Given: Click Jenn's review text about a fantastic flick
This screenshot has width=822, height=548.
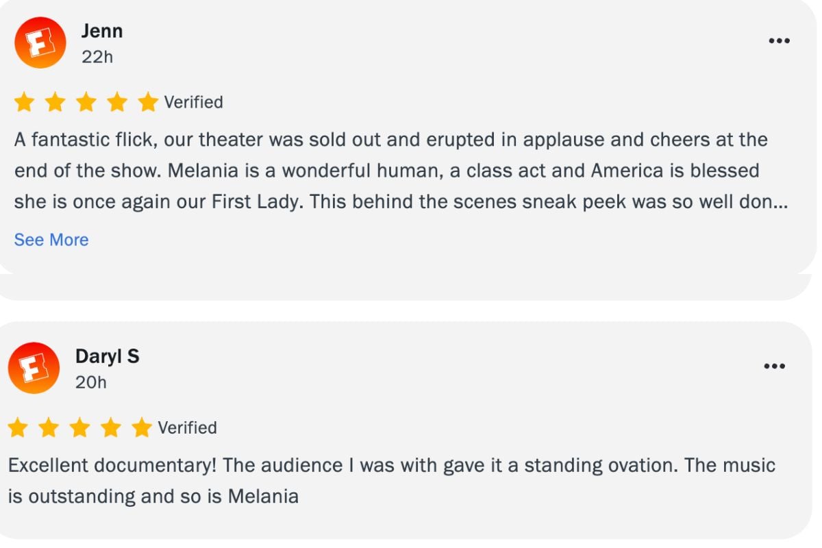Looking at the screenshot, I should coord(390,171).
